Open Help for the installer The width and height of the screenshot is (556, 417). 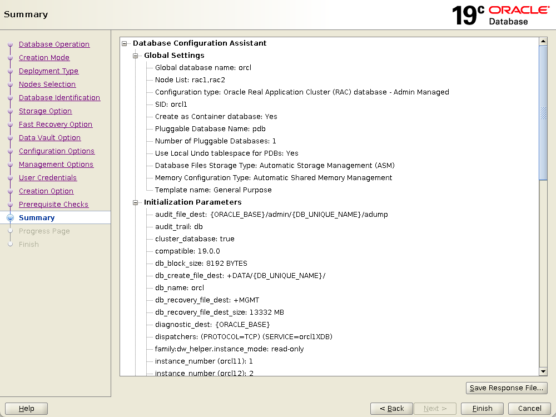click(26, 408)
